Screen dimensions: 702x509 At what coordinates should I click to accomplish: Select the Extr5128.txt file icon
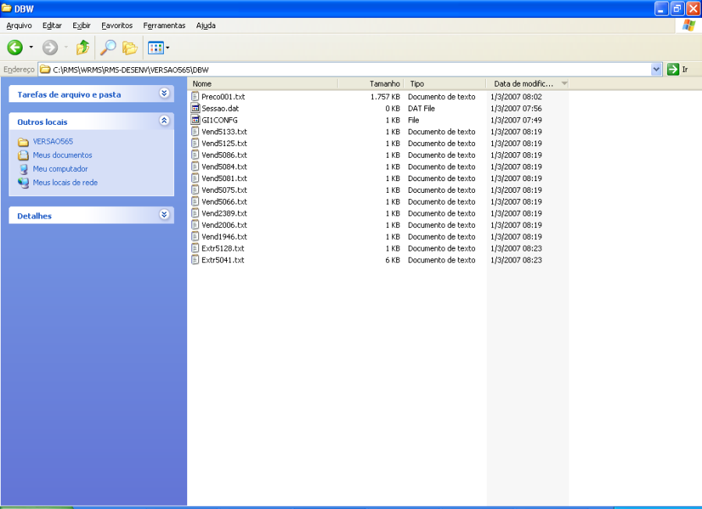[x=195, y=247]
